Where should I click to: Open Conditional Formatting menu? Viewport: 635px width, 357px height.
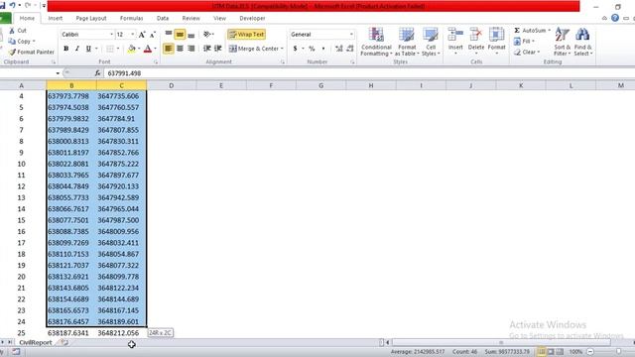pos(376,42)
